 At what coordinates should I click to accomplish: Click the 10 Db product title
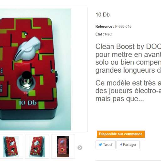[103, 15]
